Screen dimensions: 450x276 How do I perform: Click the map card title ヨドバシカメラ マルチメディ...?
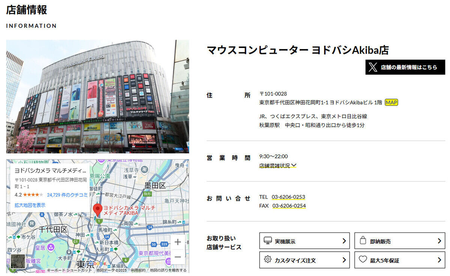click(50, 170)
